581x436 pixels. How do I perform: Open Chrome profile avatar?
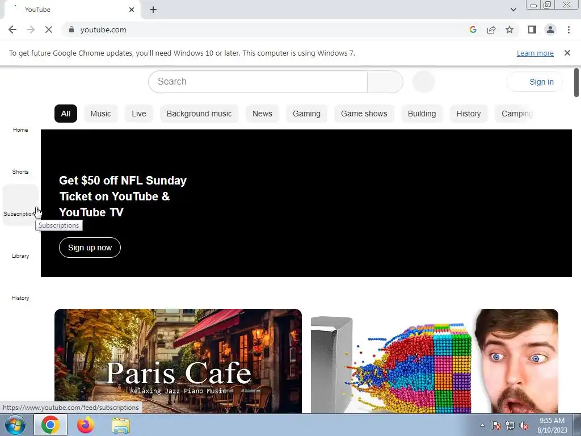coord(550,30)
